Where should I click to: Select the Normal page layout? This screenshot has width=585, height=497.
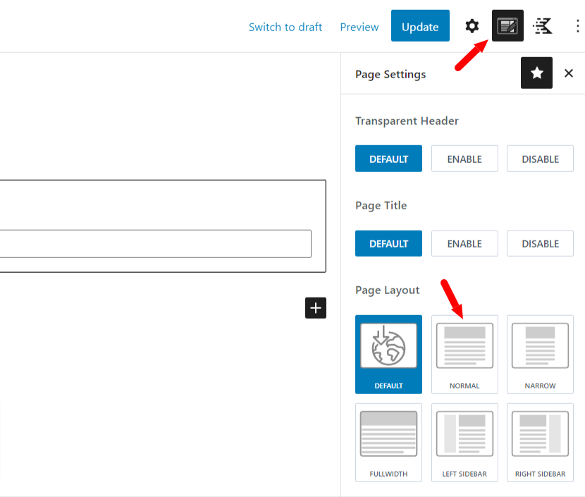464,355
